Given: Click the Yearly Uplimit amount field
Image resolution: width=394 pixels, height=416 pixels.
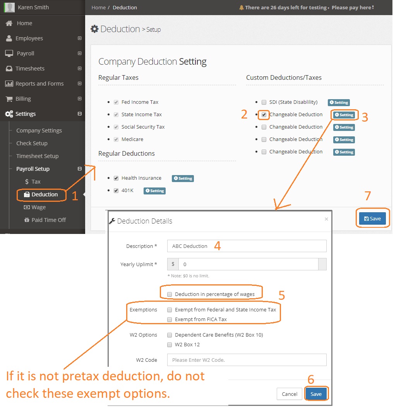Looking at the screenshot, I should (248, 264).
